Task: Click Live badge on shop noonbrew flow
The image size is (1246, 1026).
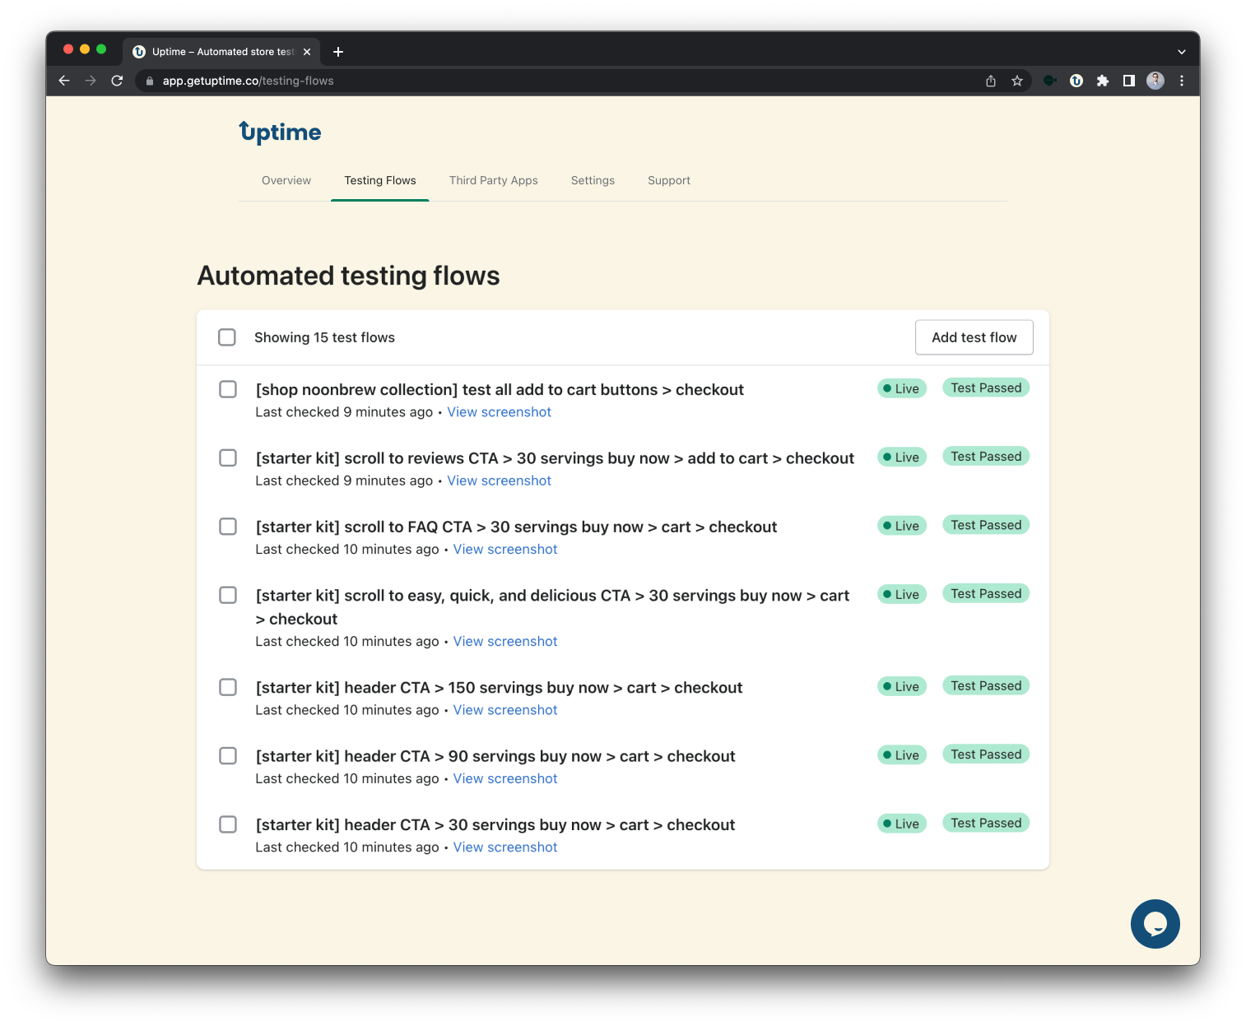Action: tap(902, 388)
